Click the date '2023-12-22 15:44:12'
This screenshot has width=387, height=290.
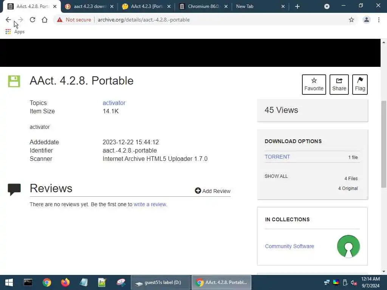130,142
